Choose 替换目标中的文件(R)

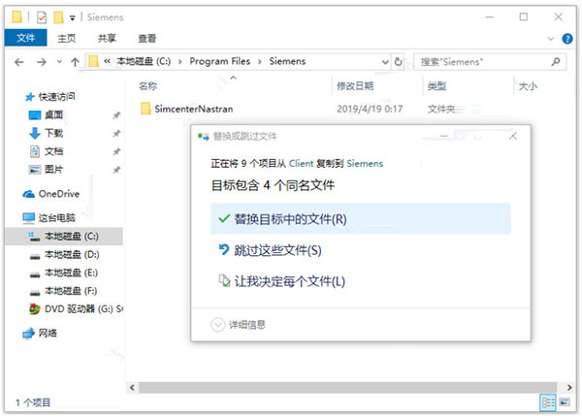(x=361, y=219)
